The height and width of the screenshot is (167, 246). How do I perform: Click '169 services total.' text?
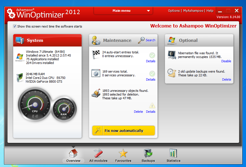pyautogui.click(x=115, y=71)
